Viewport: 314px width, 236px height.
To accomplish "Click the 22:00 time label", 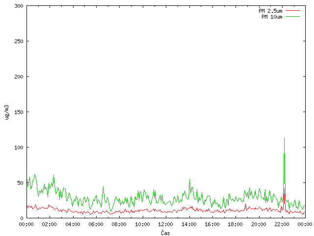I will tap(282, 224).
